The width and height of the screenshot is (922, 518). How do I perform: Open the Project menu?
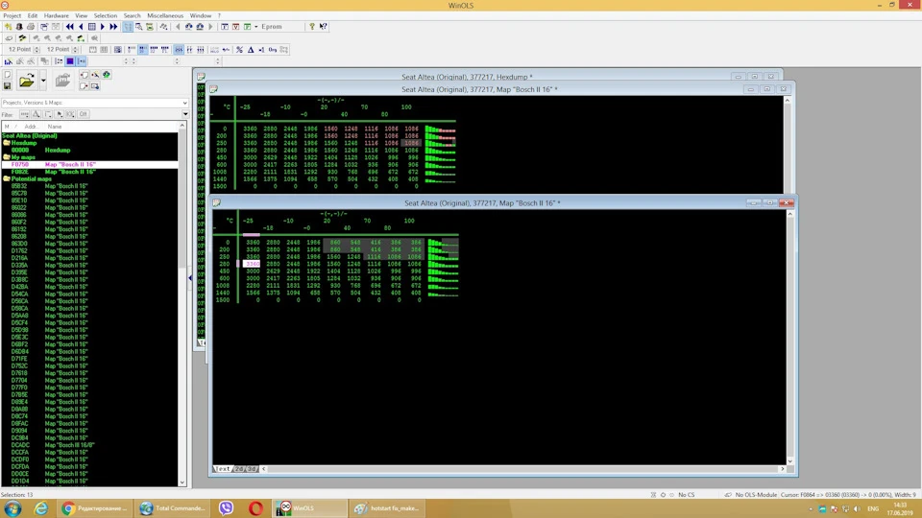tap(12, 16)
